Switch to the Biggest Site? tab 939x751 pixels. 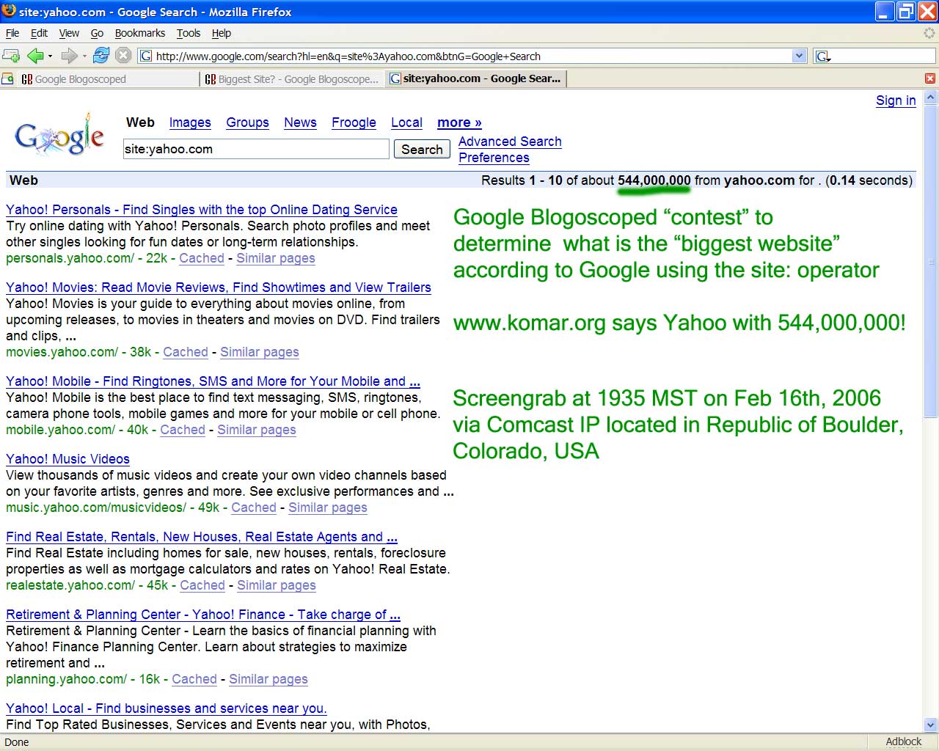pos(292,78)
